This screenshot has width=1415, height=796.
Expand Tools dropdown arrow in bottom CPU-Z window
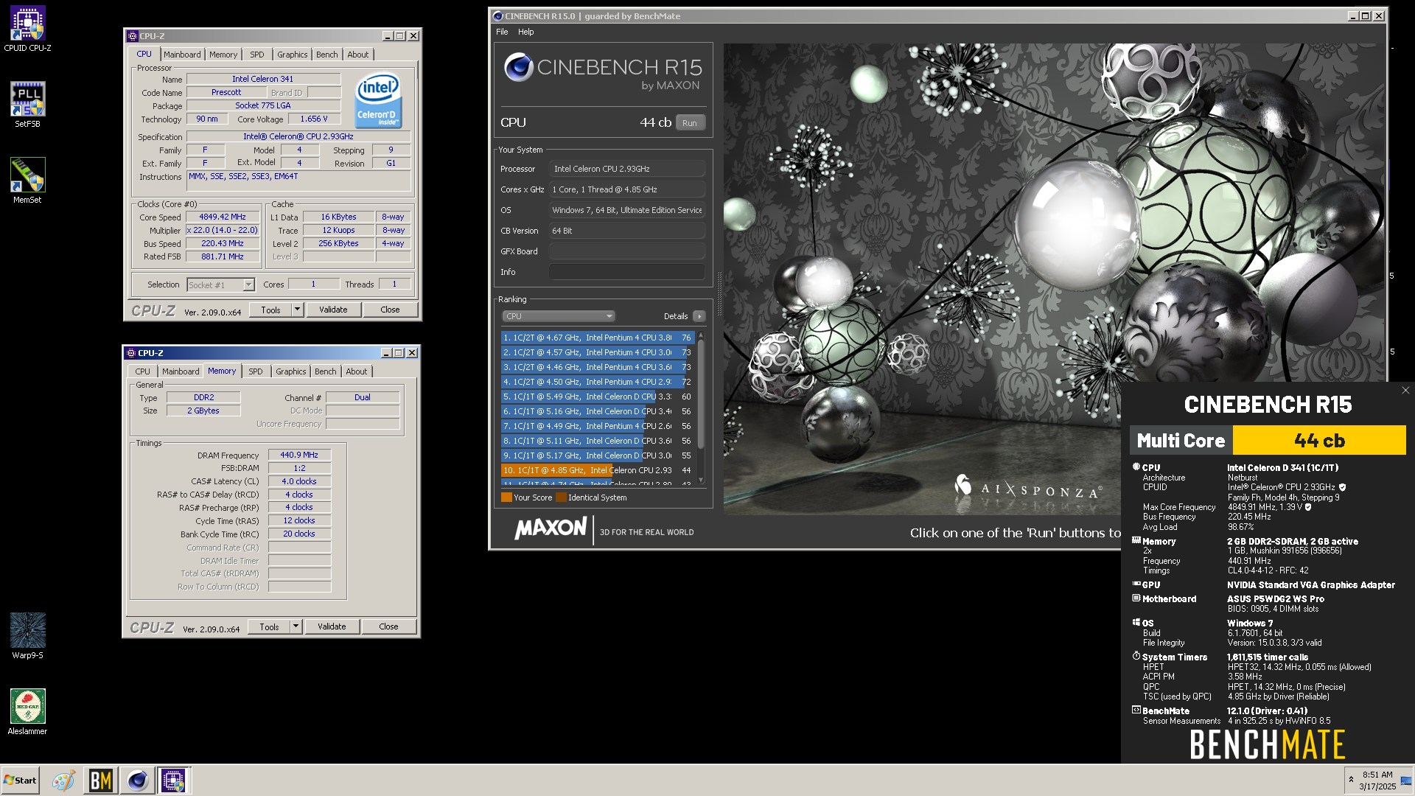tap(296, 627)
